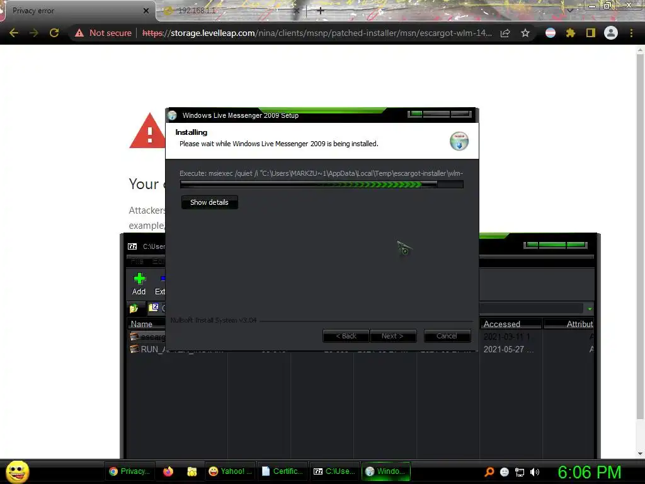Click the search magnifier tray icon

489,472
